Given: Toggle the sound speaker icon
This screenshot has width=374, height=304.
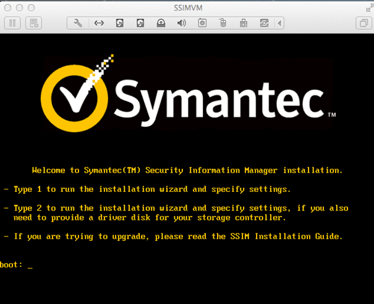Looking at the screenshot, I should (182, 23).
